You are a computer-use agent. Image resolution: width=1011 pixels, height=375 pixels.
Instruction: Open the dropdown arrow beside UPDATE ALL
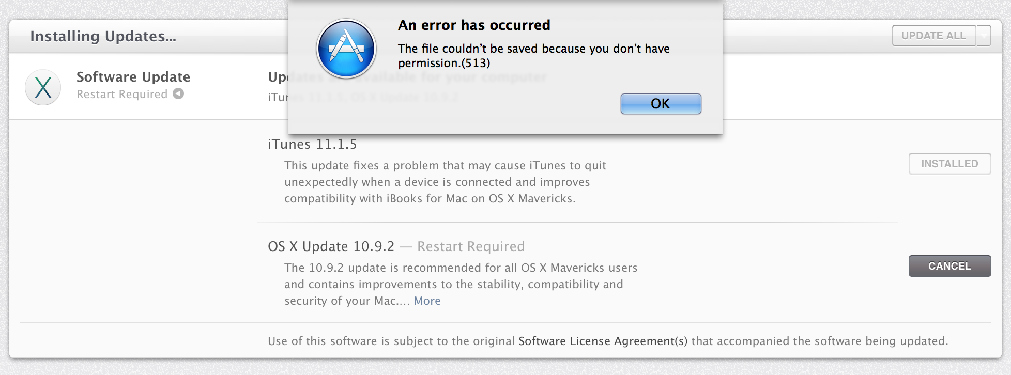tap(984, 36)
